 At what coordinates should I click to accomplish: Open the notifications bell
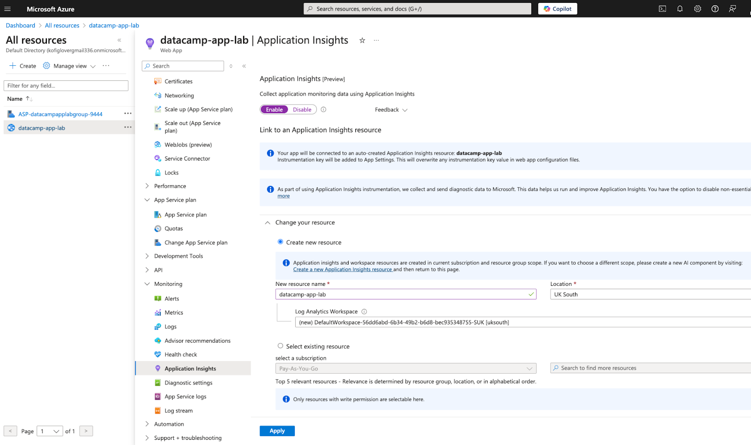click(680, 9)
